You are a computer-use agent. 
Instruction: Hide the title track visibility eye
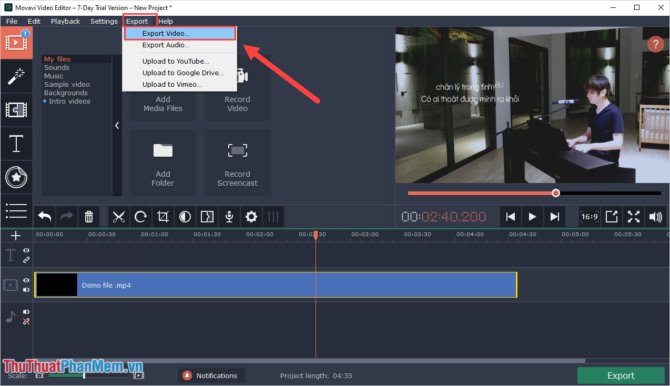click(26, 251)
